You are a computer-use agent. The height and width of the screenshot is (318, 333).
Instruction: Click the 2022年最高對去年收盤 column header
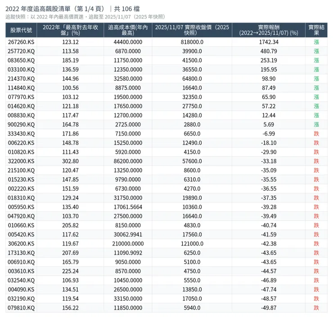(x=70, y=30)
